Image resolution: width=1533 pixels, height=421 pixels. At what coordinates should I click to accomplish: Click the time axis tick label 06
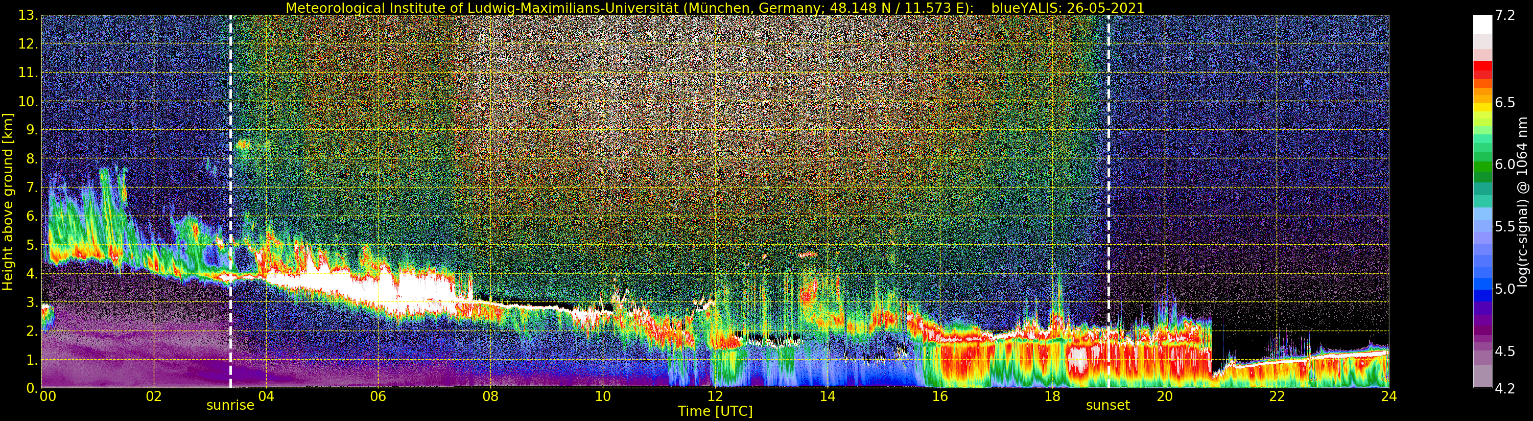point(378,396)
